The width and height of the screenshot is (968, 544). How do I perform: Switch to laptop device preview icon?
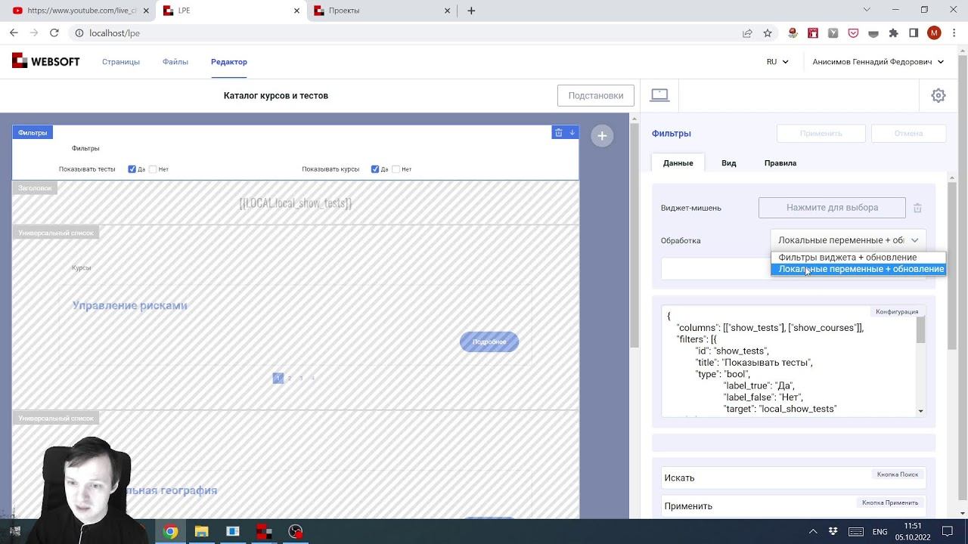pyautogui.click(x=659, y=95)
